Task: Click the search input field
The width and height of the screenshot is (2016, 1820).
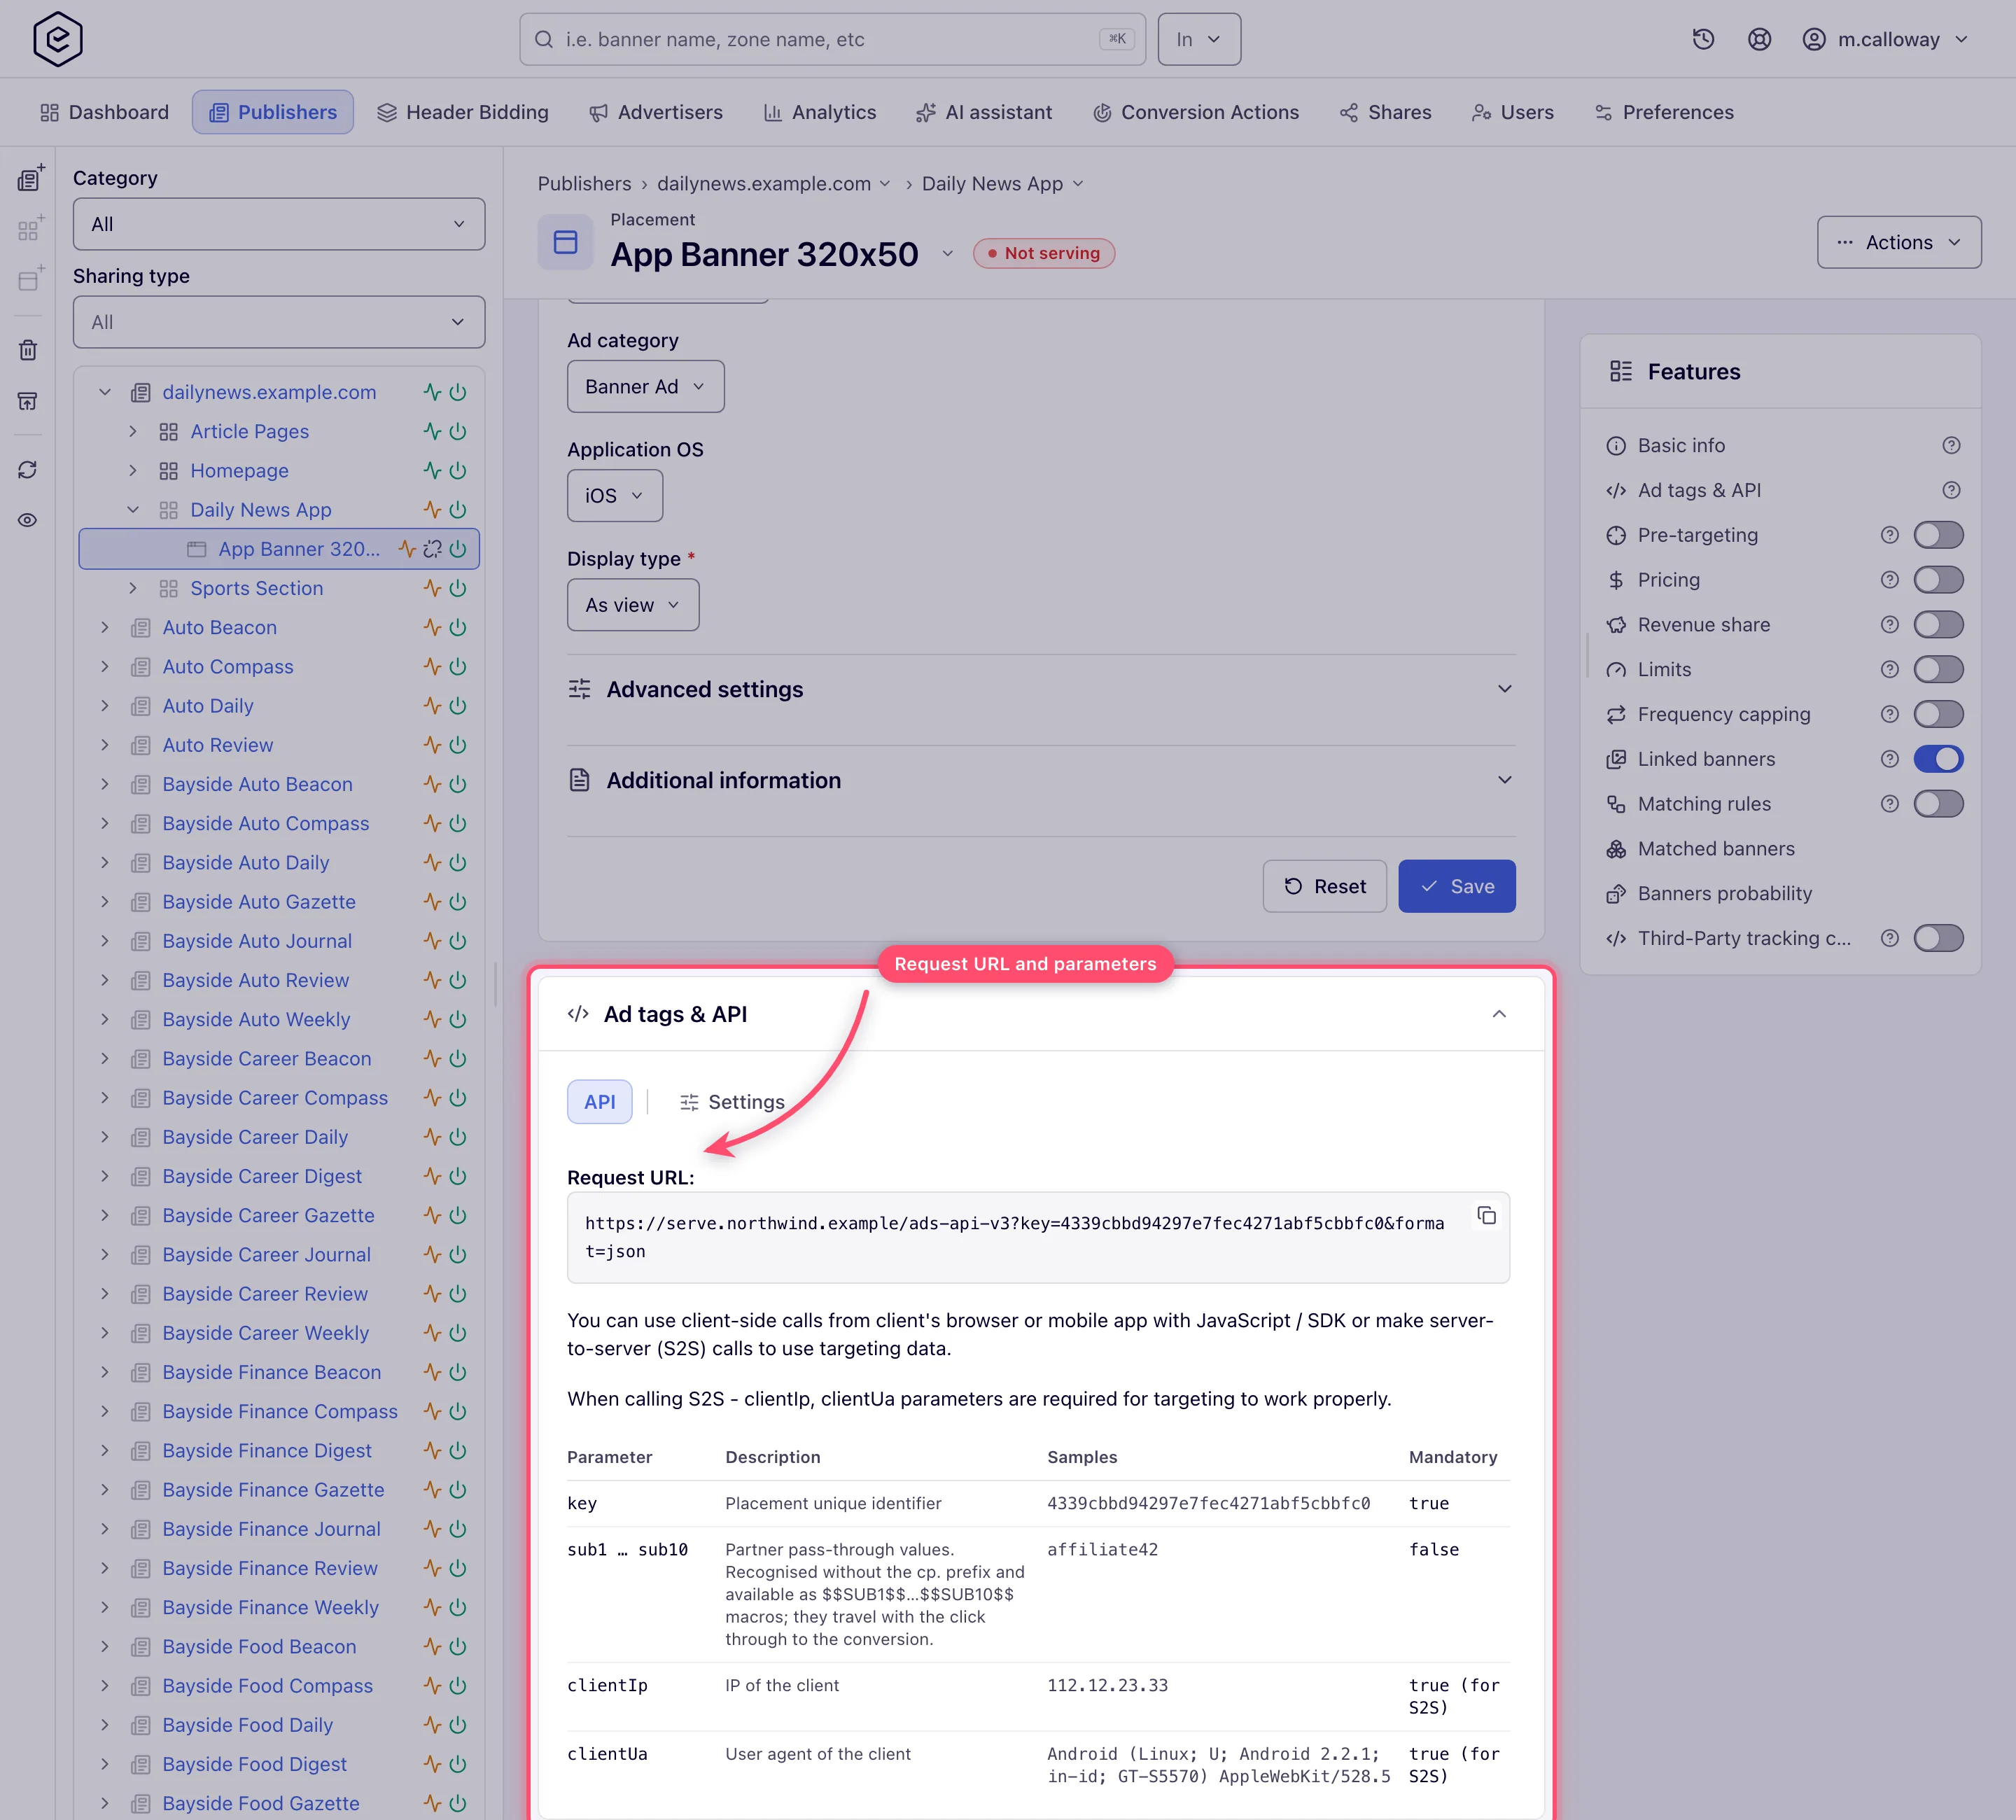Action: point(832,39)
